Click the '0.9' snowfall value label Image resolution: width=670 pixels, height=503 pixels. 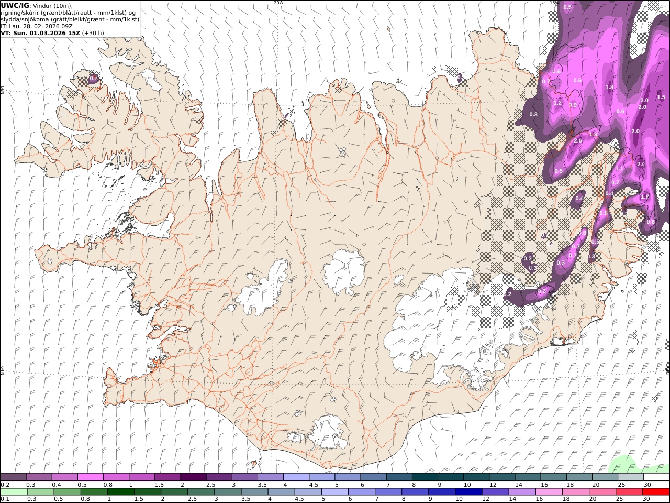[573, 105]
